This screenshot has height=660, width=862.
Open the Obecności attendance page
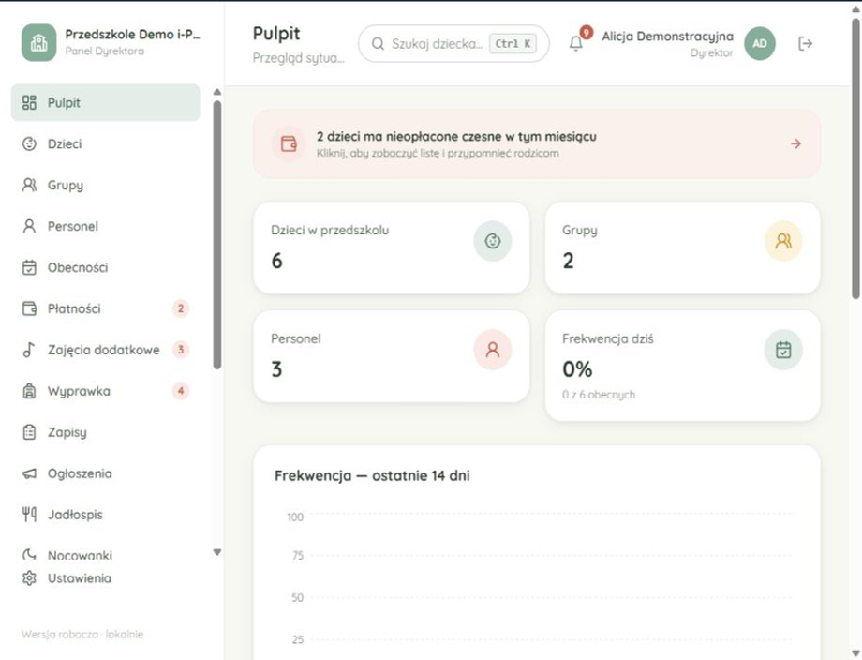(x=106, y=268)
